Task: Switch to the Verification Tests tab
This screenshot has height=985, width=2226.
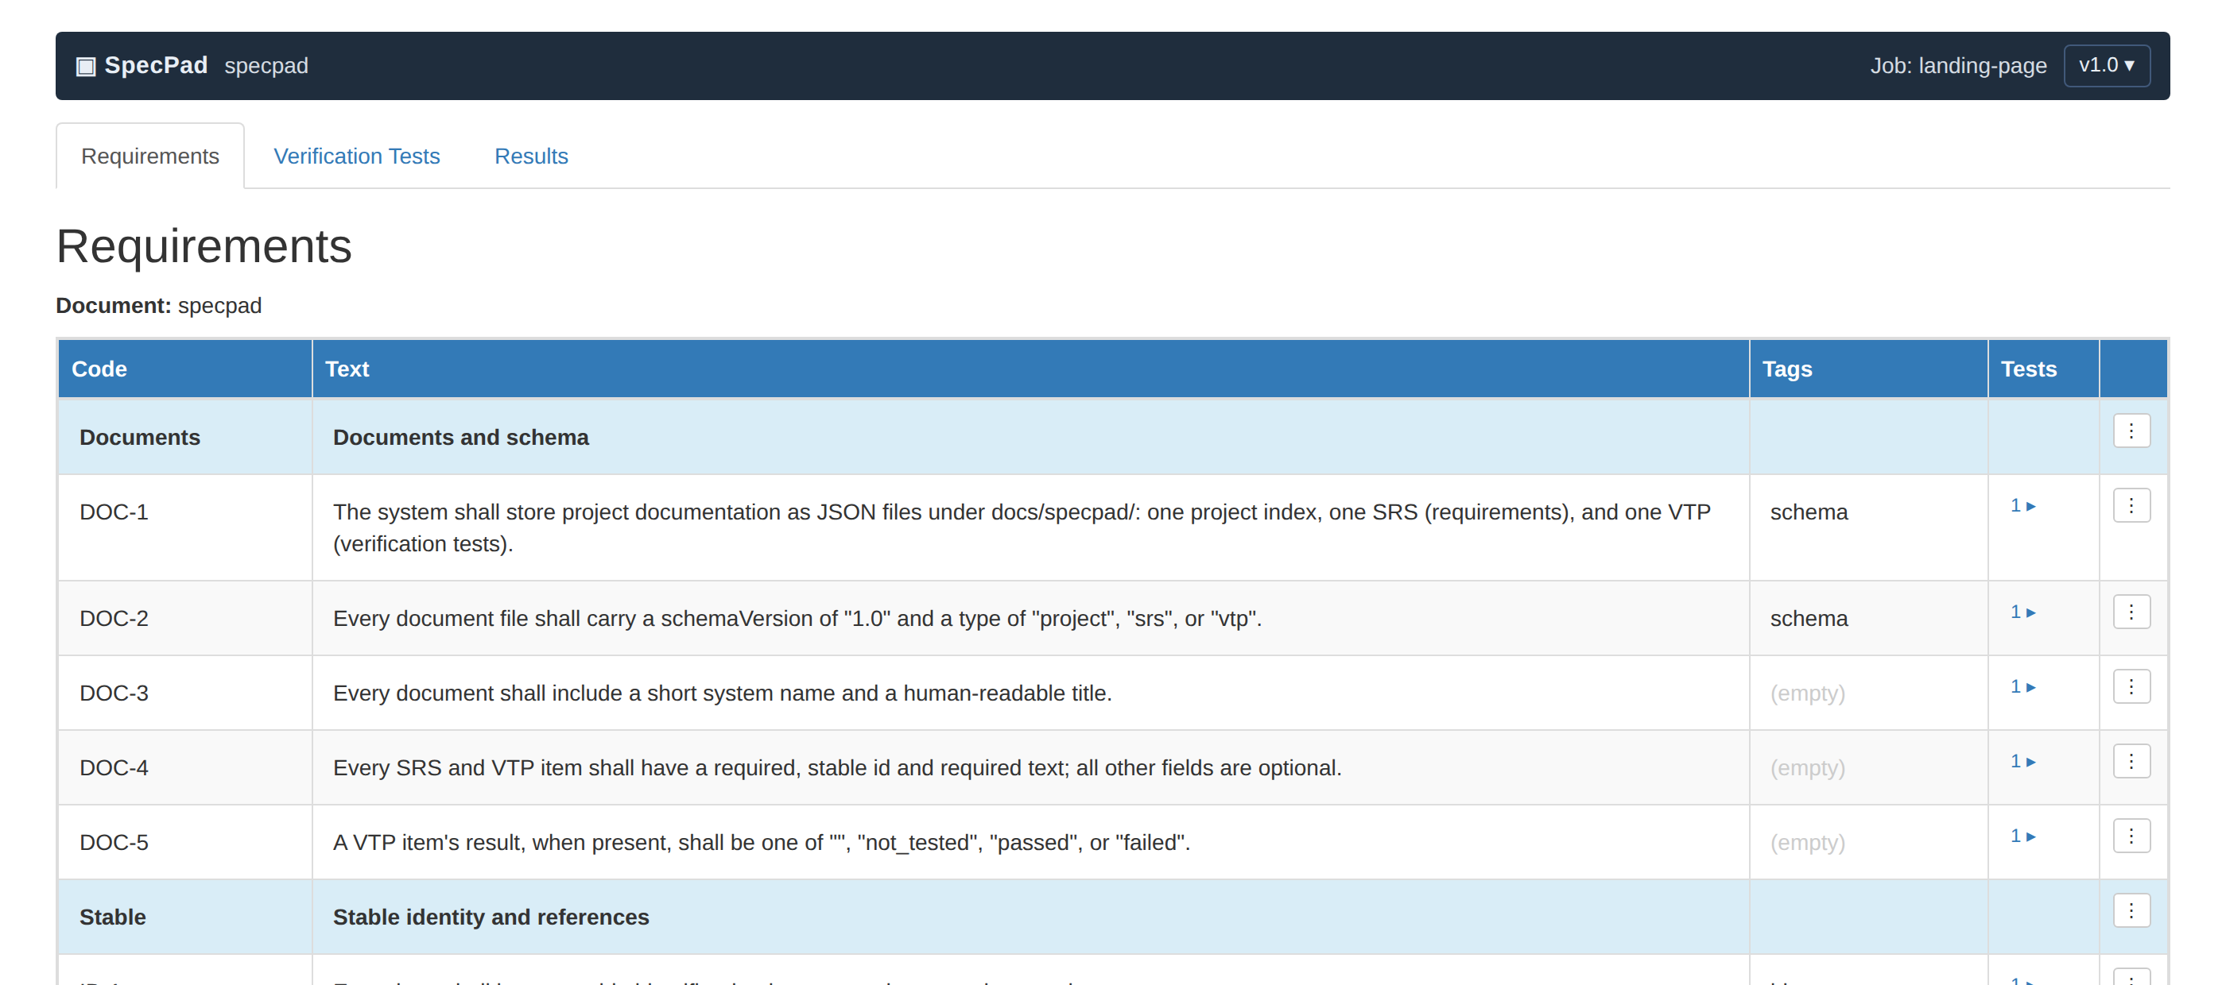Action: pos(357,156)
